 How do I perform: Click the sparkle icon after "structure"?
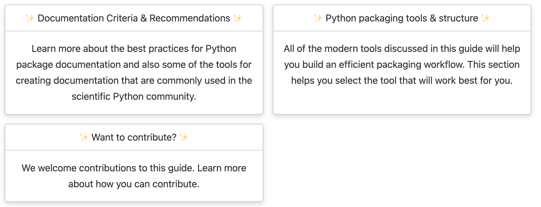tap(485, 18)
